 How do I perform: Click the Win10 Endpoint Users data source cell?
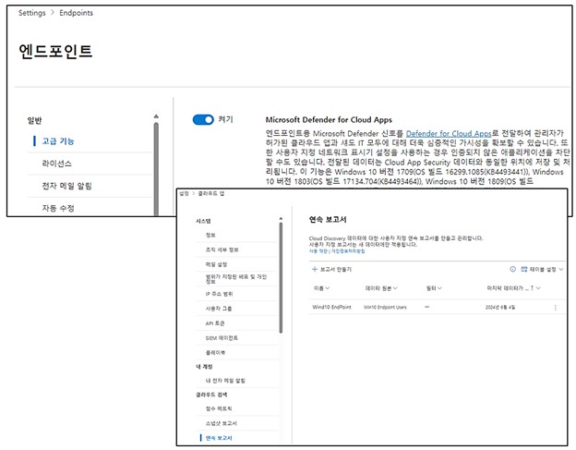pyautogui.click(x=385, y=308)
